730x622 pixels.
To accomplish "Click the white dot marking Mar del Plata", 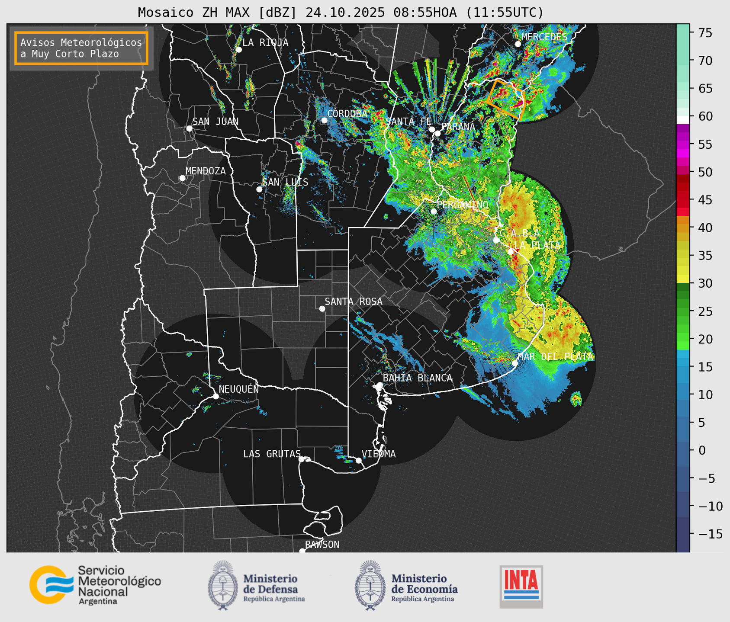I will (515, 363).
